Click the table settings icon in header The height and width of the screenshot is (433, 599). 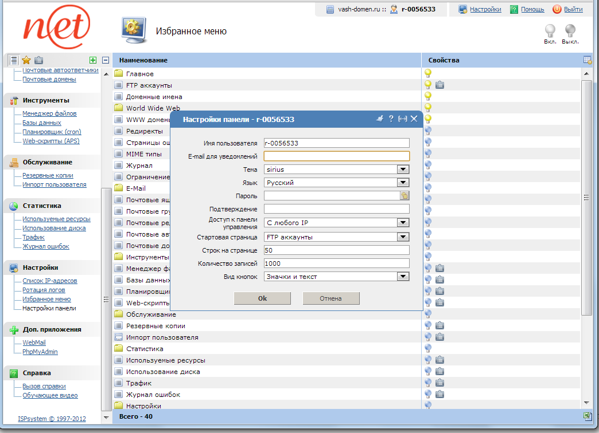[x=587, y=60]
